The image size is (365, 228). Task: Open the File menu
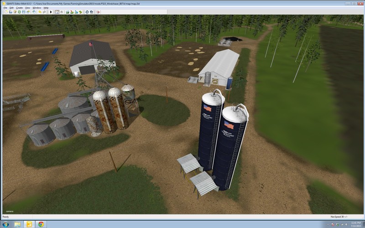click(5, 8)
